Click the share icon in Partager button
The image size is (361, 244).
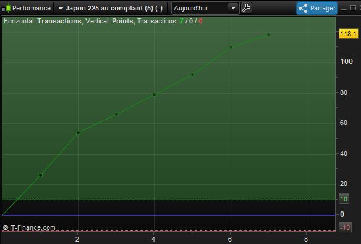303,8
